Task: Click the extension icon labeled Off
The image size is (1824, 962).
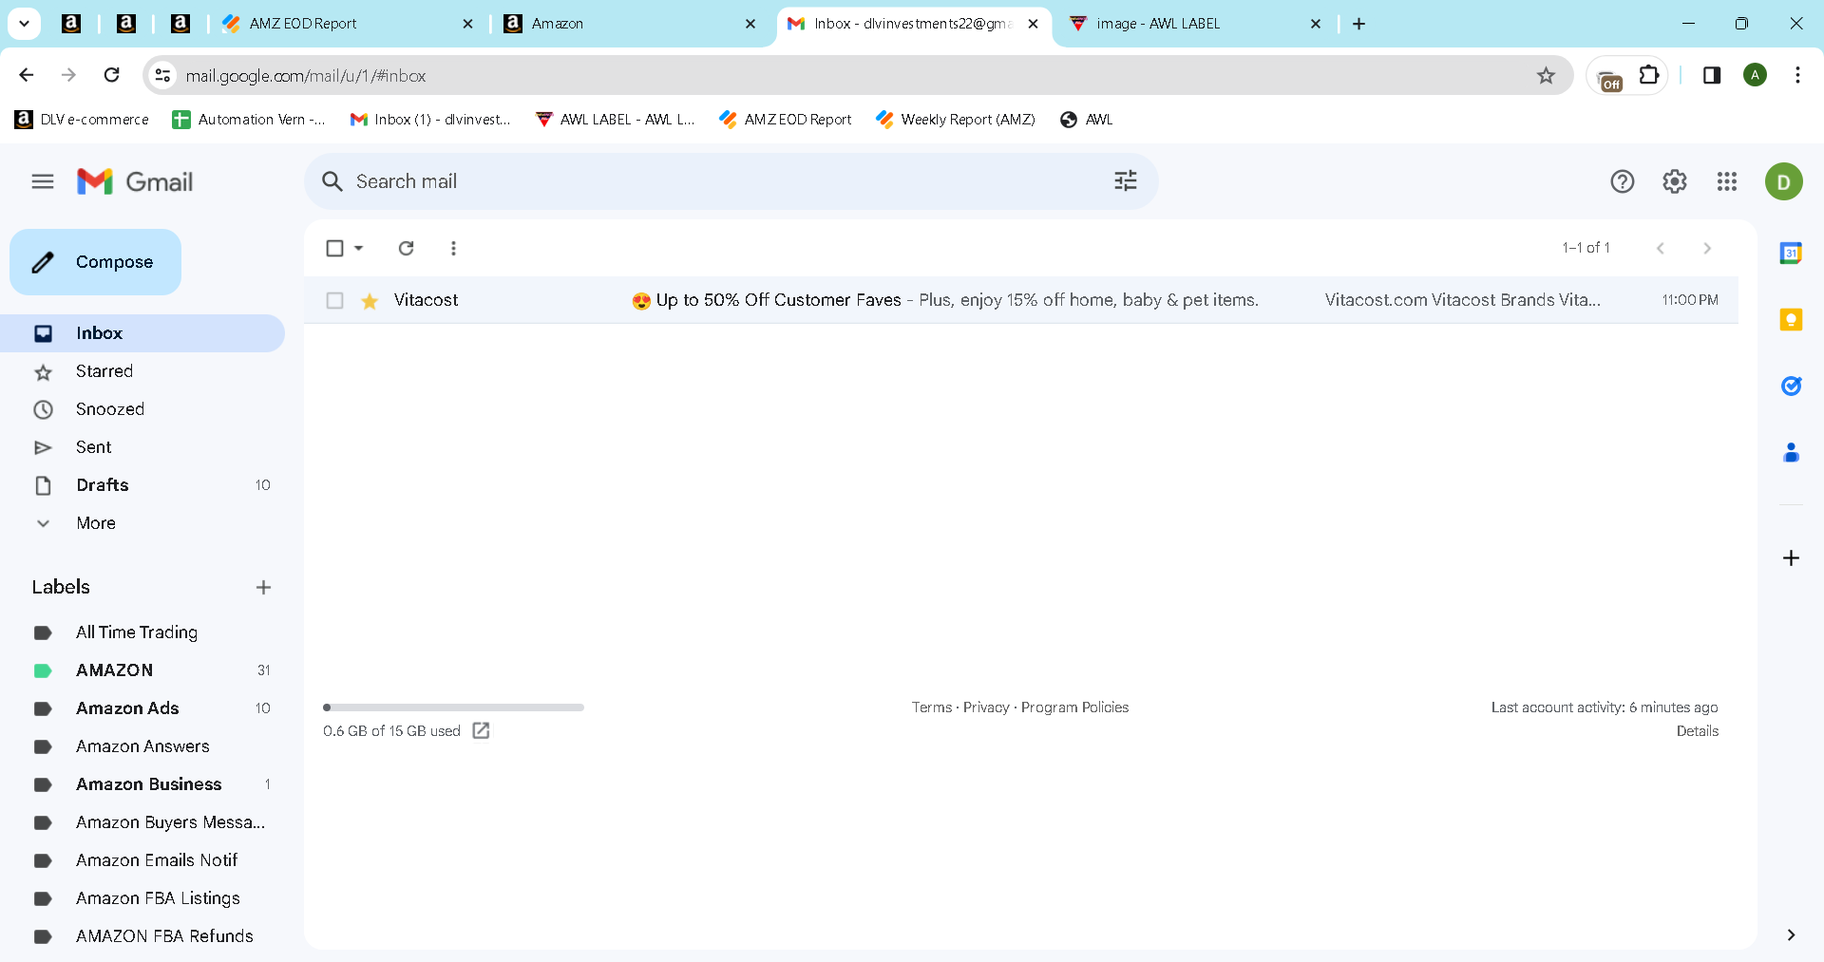Action: click(1610, 80)
